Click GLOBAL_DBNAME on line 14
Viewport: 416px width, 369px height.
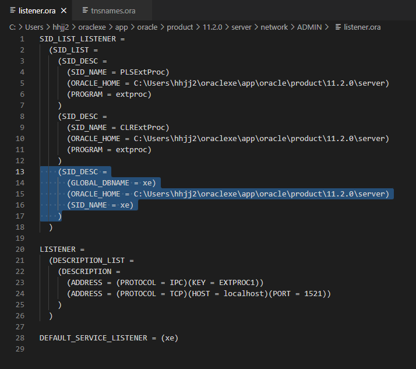click(100, 183)
